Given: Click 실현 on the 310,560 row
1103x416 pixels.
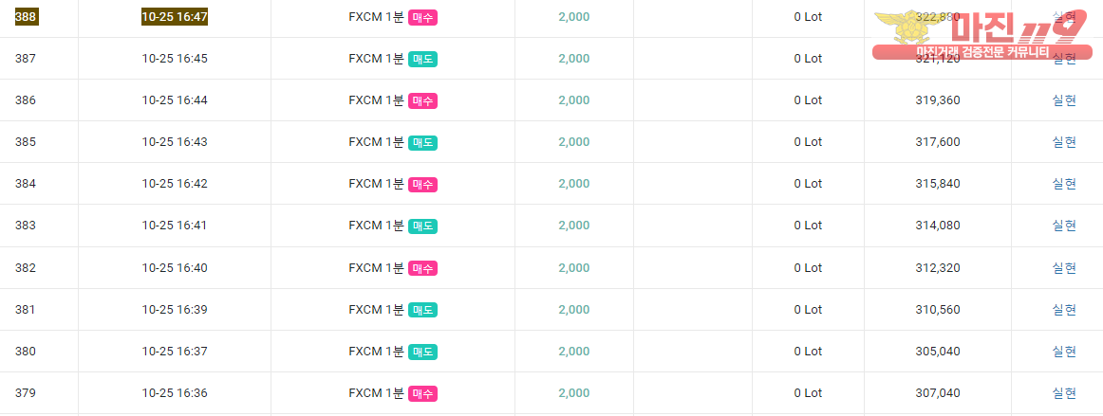Looking at the screenshot, I should pos(1063,309).
